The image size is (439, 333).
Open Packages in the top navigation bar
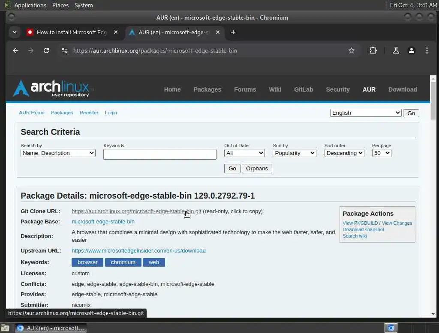[x=207, y=89]
